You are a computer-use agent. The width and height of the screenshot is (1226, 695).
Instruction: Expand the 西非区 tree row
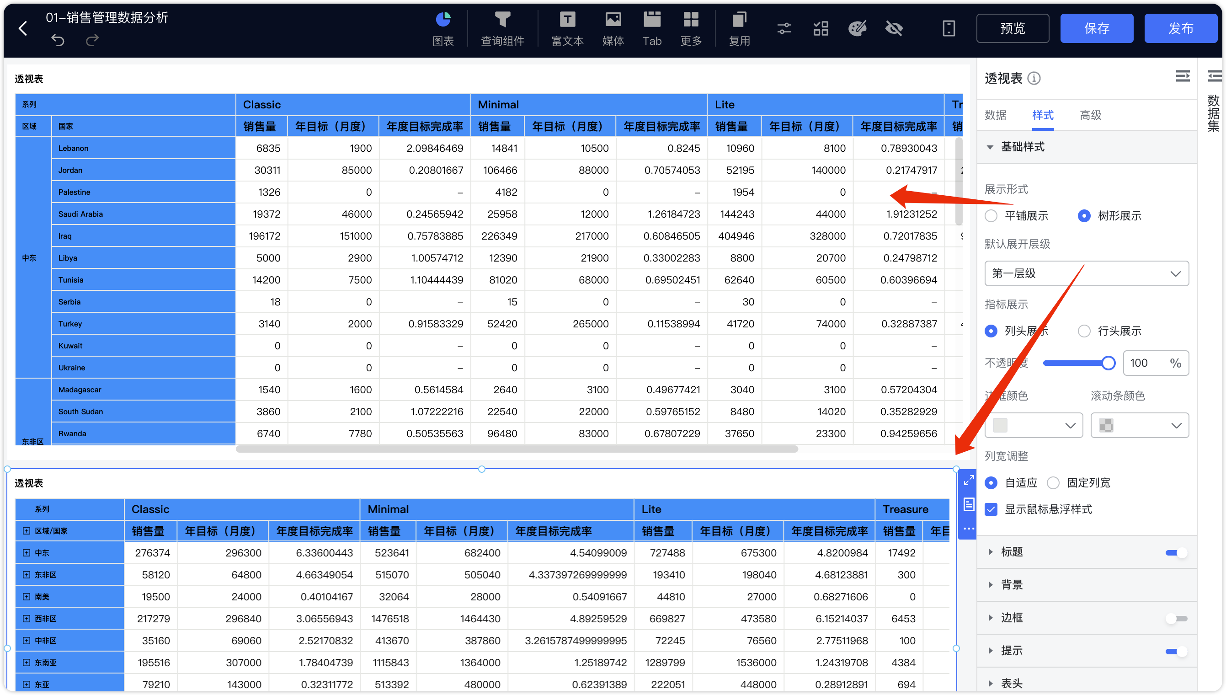26,619
